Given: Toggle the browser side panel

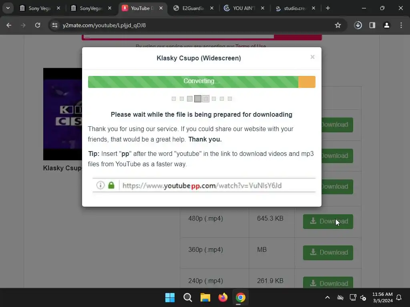Looking at the screenshot, I should (372, 25).
